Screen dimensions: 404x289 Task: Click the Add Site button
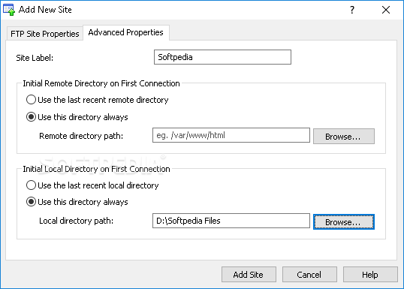(249, 275)
